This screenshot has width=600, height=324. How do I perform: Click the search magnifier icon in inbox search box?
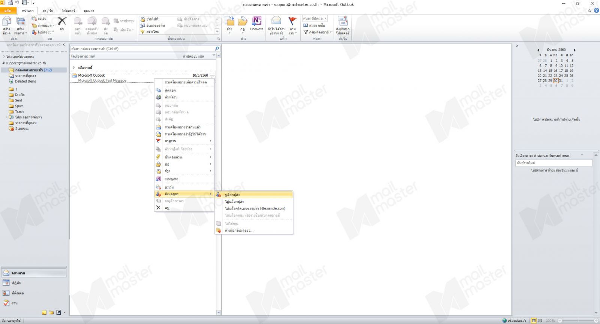tap(217, 49)
